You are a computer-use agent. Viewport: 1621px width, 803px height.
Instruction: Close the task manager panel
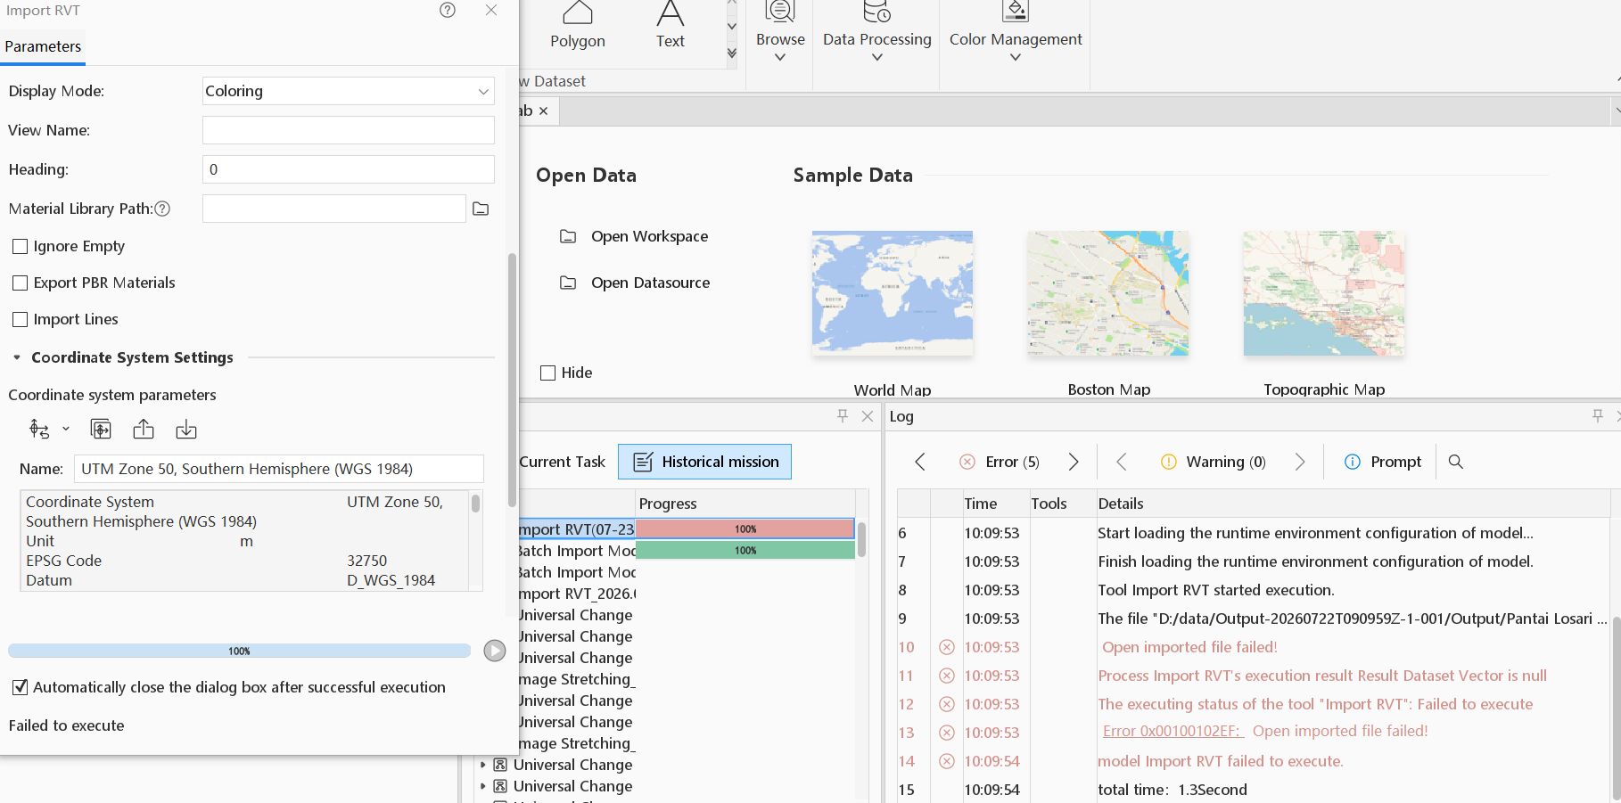point(868,416)
